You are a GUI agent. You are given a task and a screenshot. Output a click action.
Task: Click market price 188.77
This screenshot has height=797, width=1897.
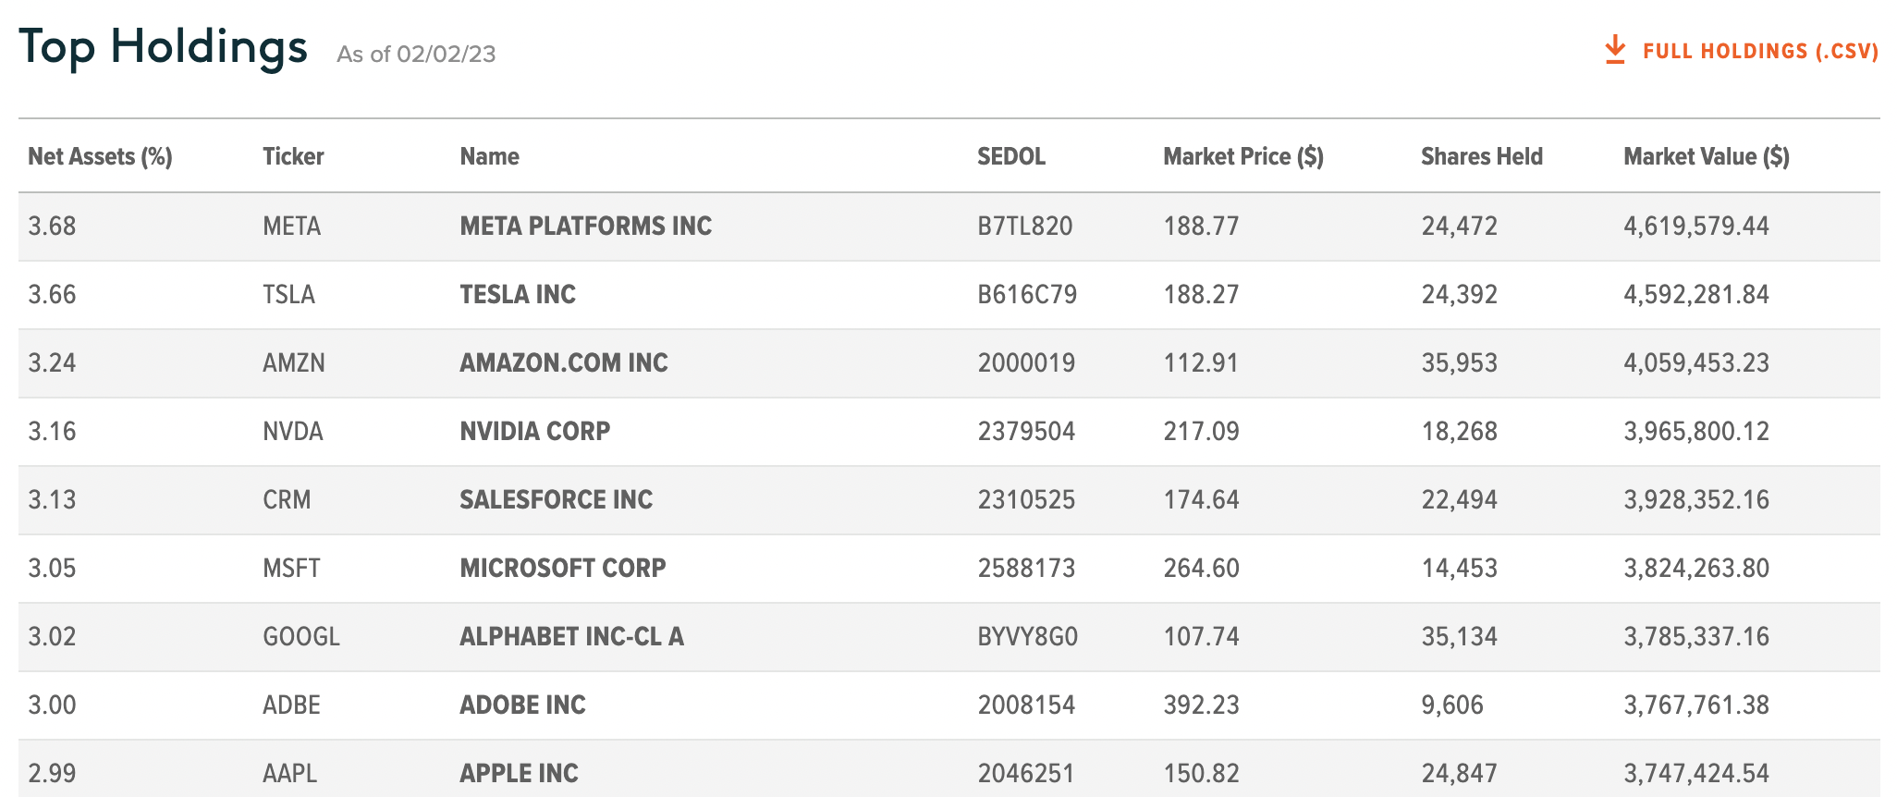point(1201,226)
